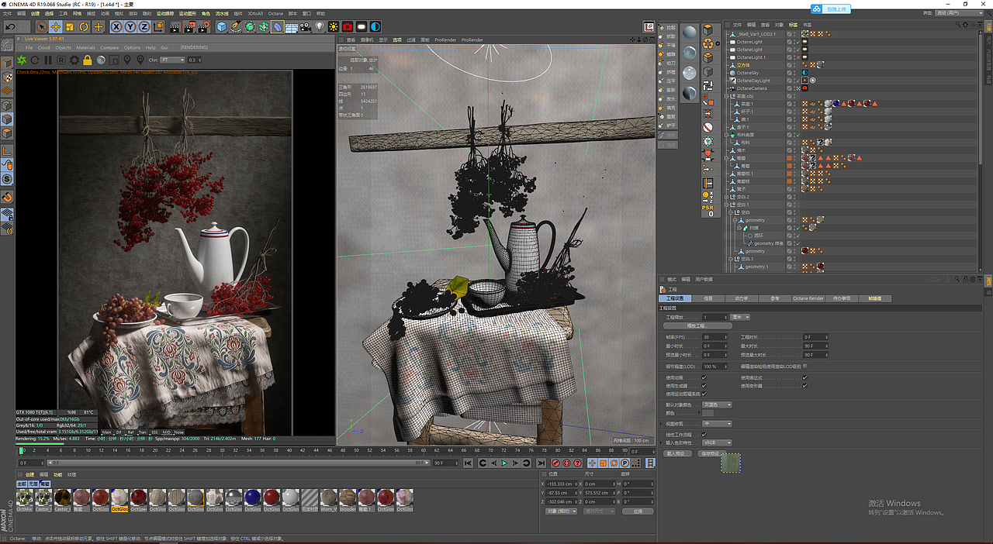This screenshot has width=993, height=544.
Task: Click the Camera object icon in the toolbar
Action: [x=306, y=27]
